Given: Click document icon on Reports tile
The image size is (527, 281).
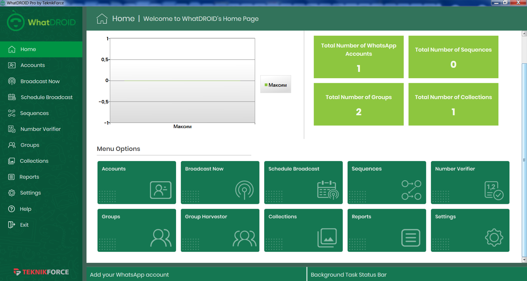Looking at the screenshot, I should [411, 238].
